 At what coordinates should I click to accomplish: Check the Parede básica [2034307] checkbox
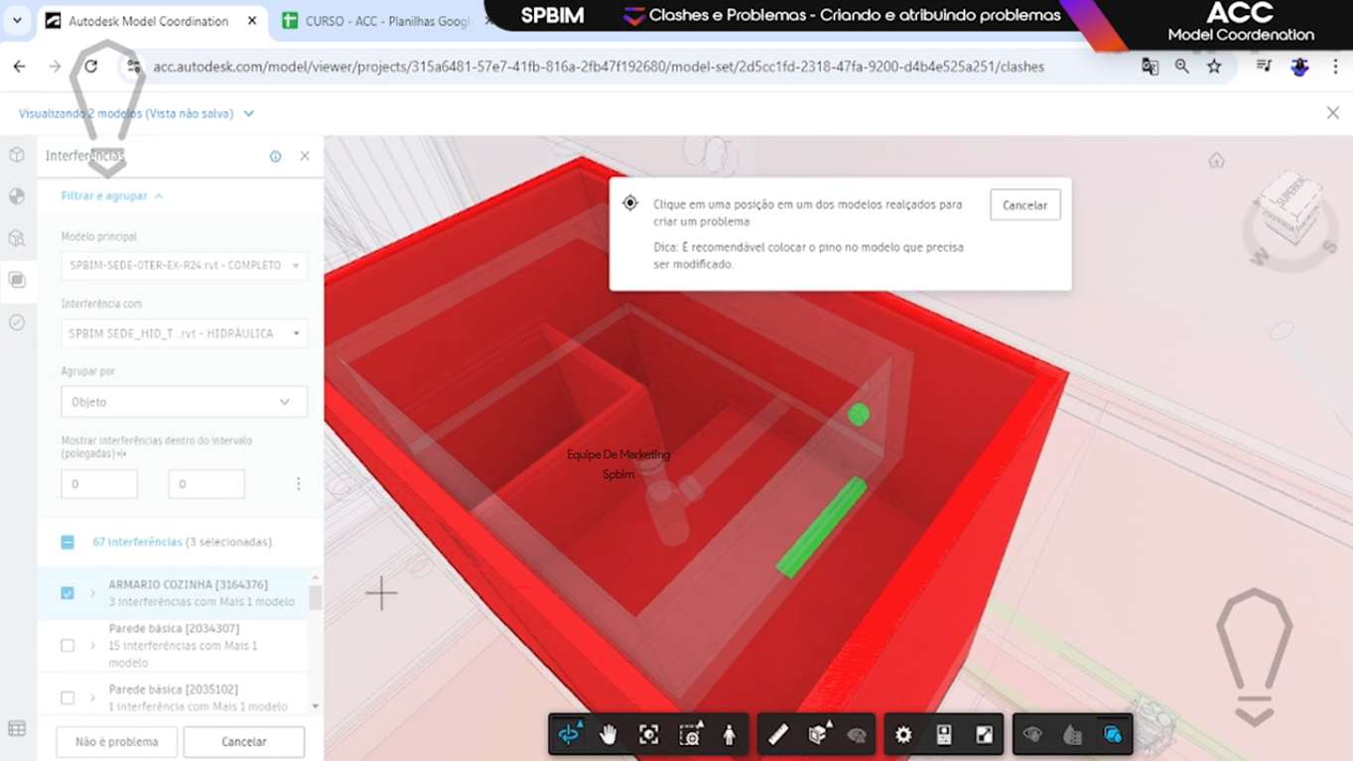(68, 646)
